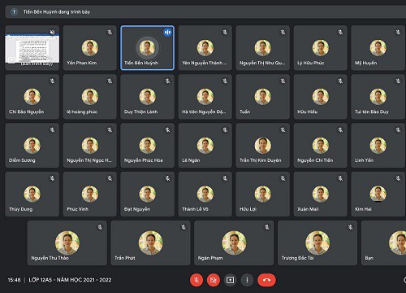406x293 pixels.
Task: Open the three-dot more options menu
Action: point(247,280)
